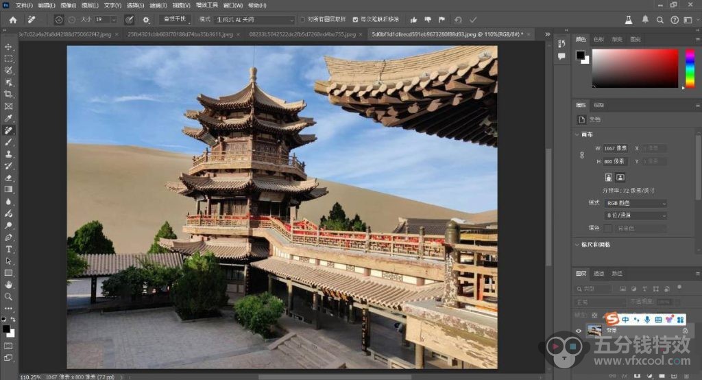Select the Rectangular Marquee tool
Screen dimensions: 702x380
[8, 59]
